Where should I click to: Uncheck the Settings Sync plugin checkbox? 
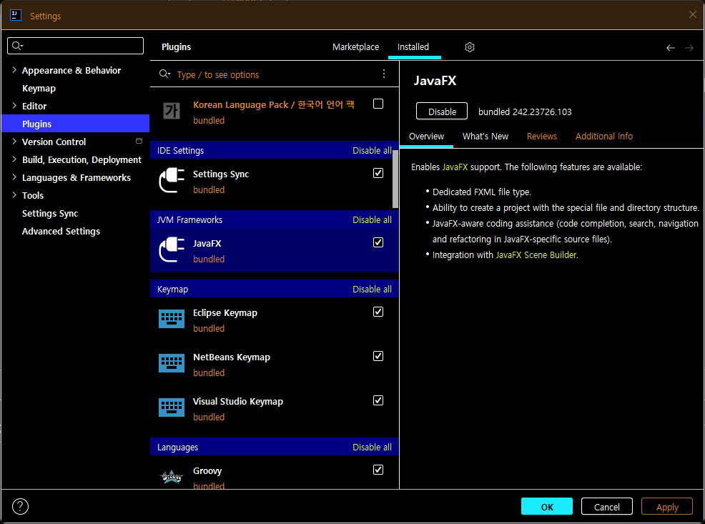378,173
